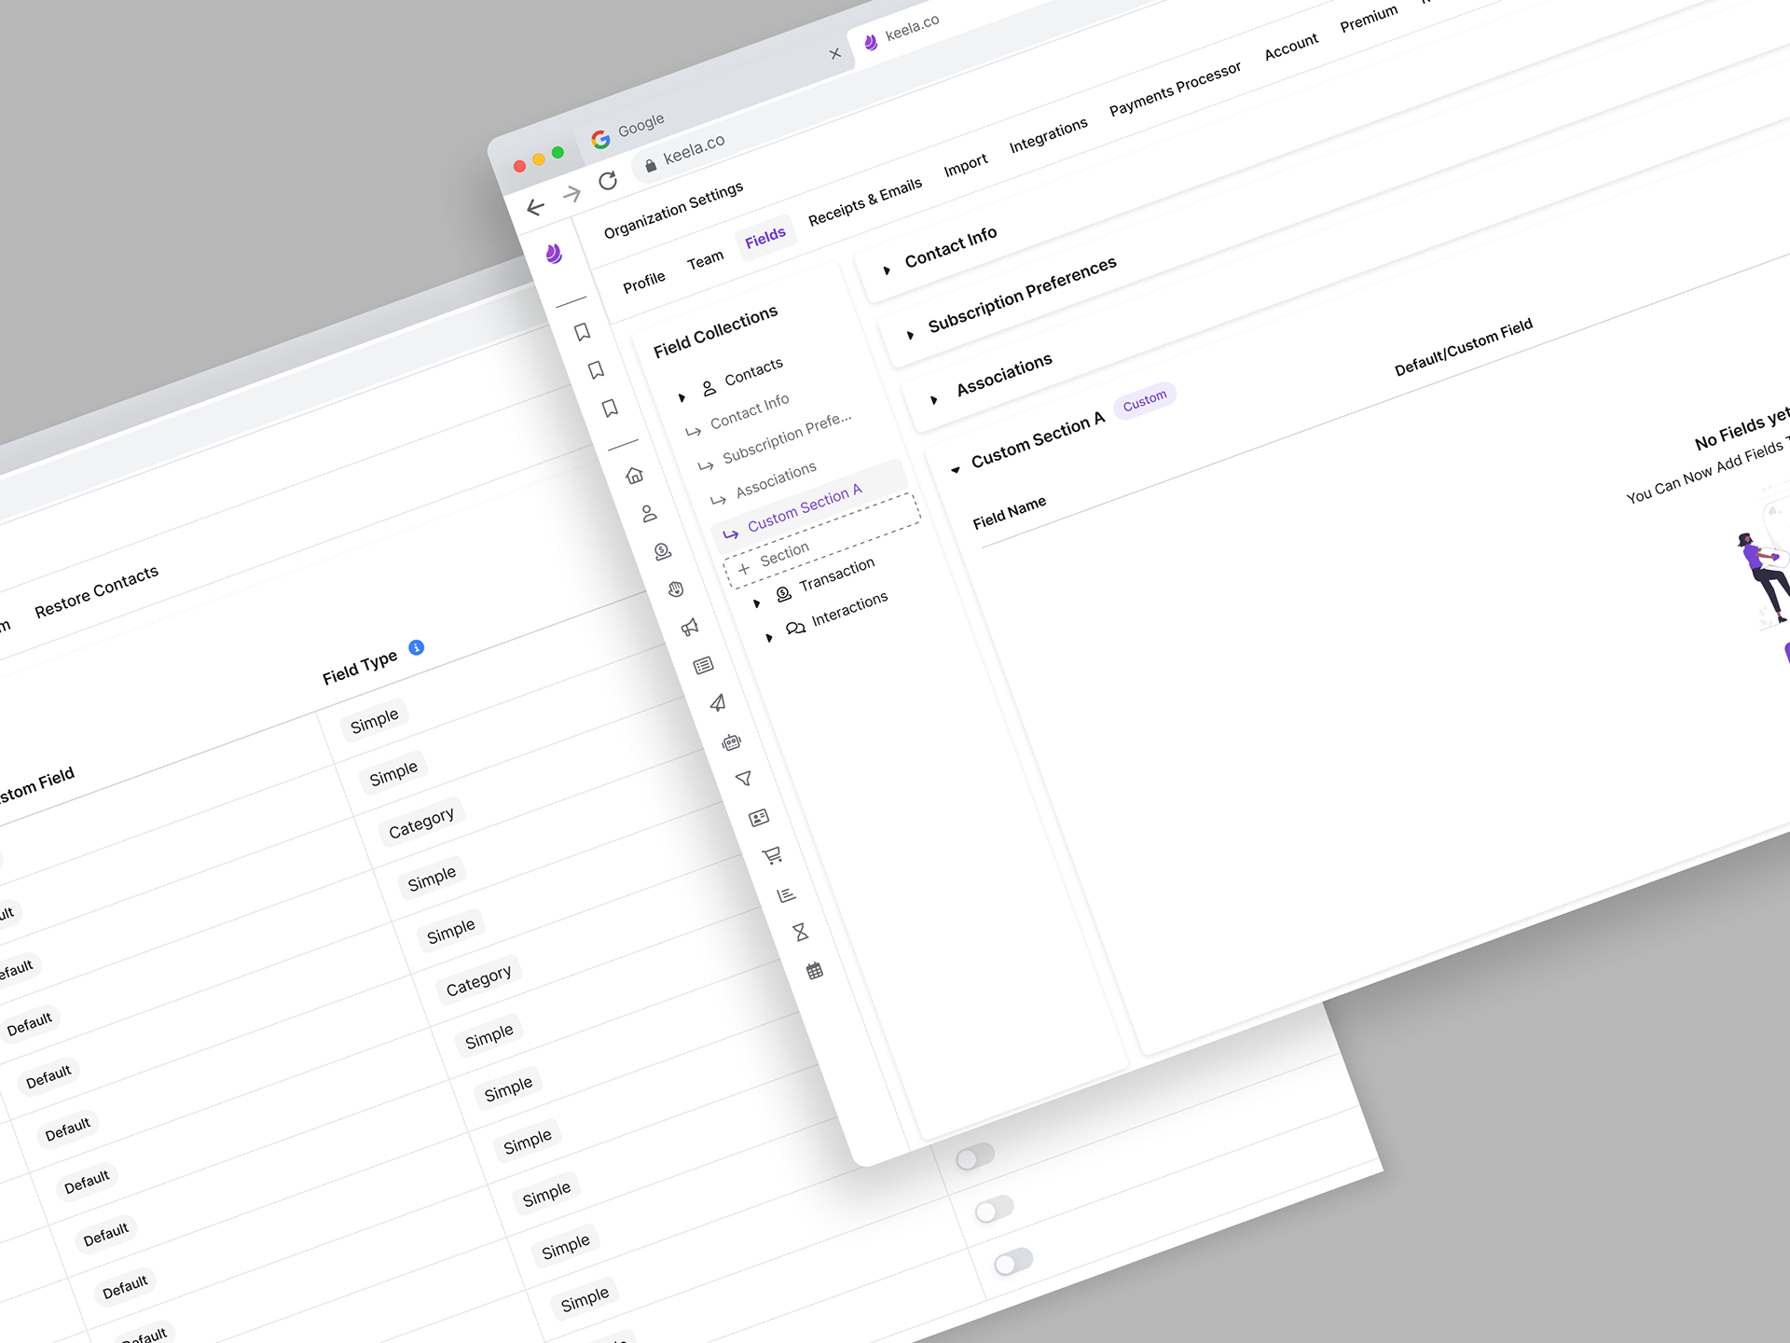Click the calendar icon in sidebar
Image resolution: width=1790 pixels, height=1343 pixels.
pos(815,971)
